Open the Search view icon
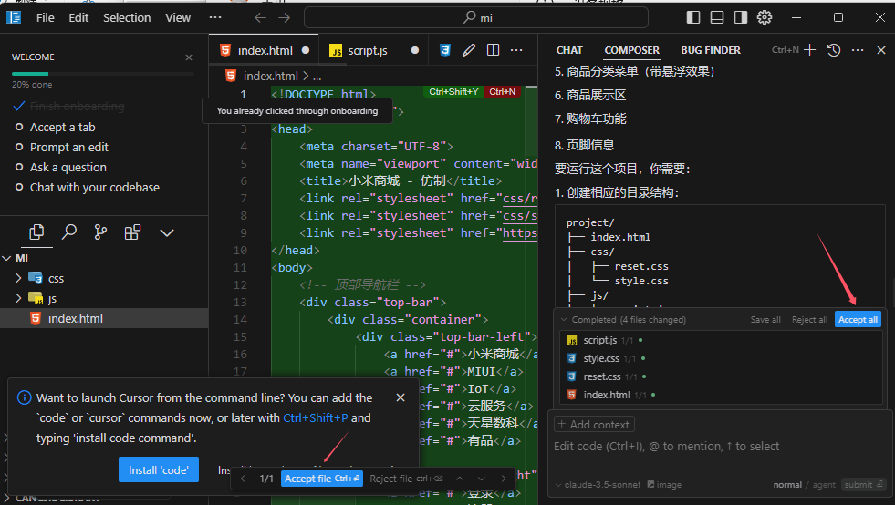 pyautogui.click(x=69, y=232)
